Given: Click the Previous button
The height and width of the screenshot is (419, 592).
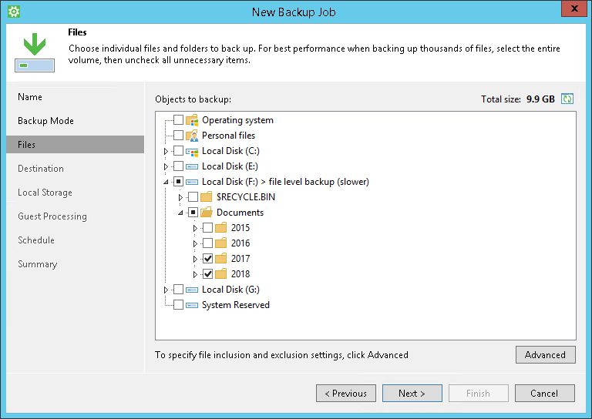Looking at the screenshot, I should click(346, 394).
